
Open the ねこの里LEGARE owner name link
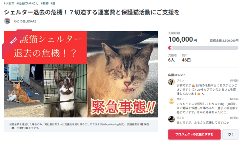tap(25, 21)
